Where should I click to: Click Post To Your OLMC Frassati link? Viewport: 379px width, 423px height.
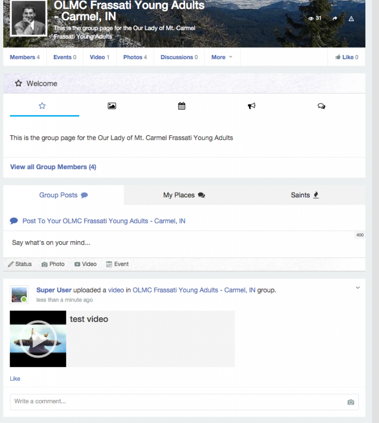tap(103, 221)
